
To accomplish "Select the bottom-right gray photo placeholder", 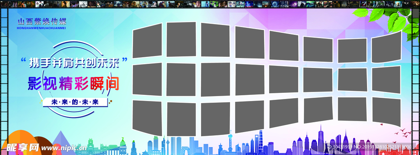I will click(x=386, y=112).
